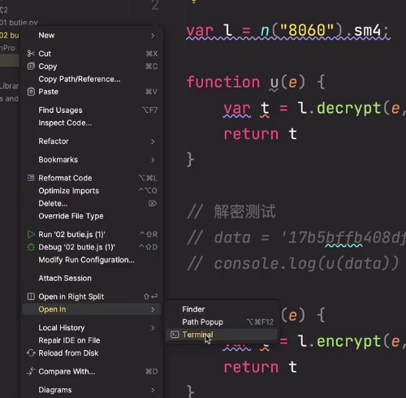Click the function u(e) declaration

pos(256,82)
